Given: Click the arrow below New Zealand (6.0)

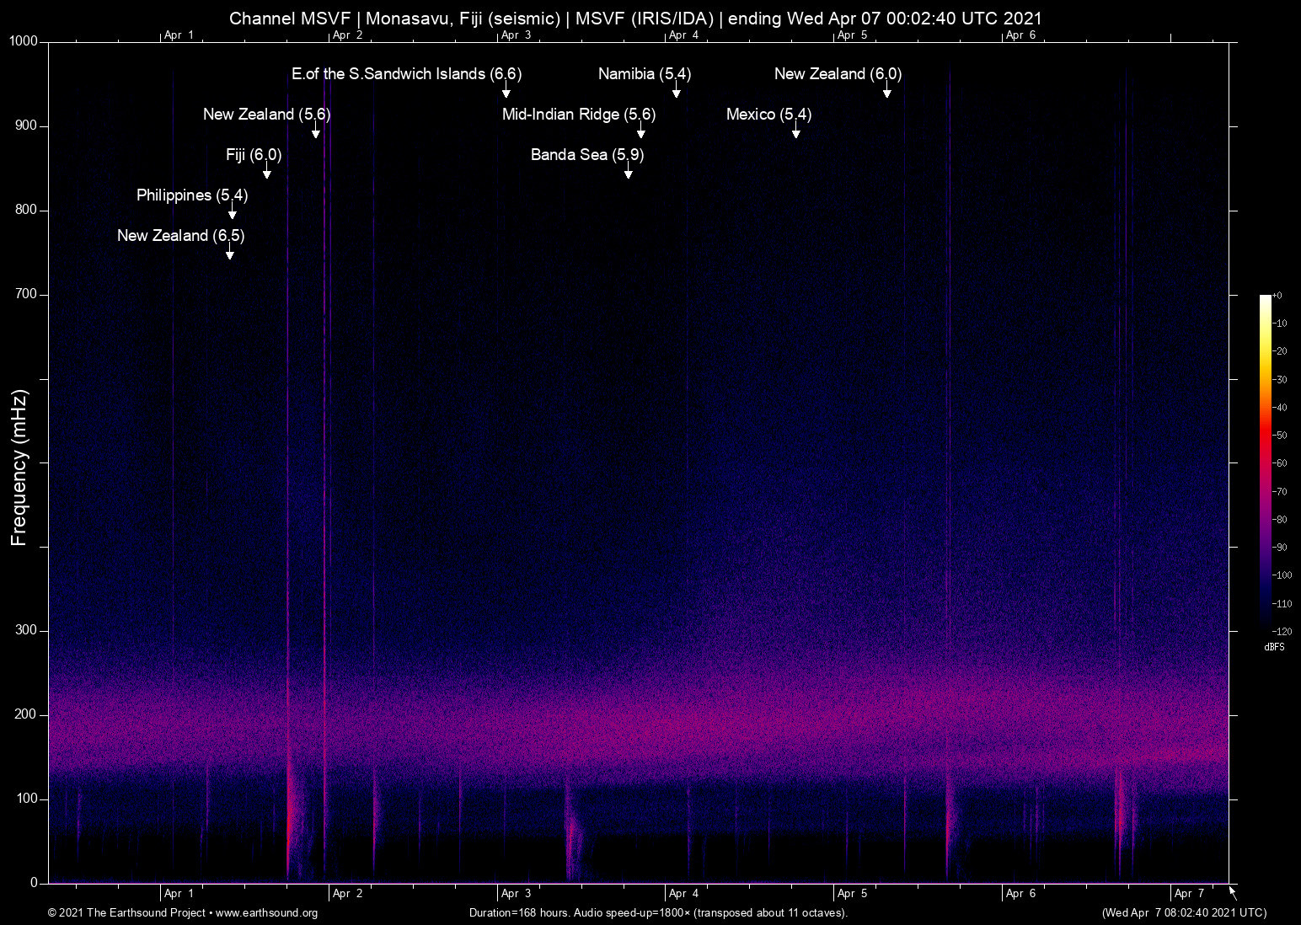Looking at the screenshot, I should pyautogui.click(x=886, y=92).
